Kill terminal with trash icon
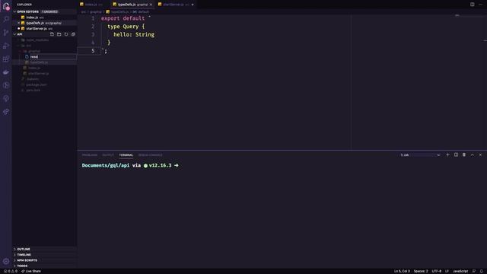 pos(464,155)
